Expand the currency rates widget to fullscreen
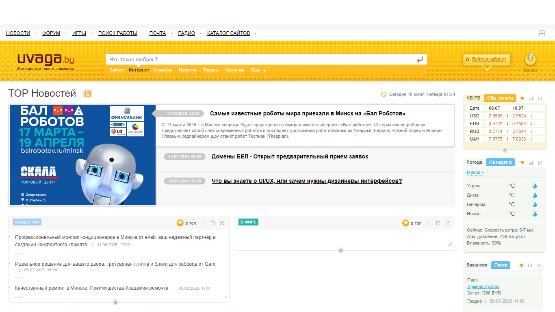555x312 pixels. click(540, 98)
